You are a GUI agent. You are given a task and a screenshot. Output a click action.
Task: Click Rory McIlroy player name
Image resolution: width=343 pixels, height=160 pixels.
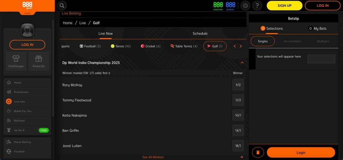click(72, 85)
